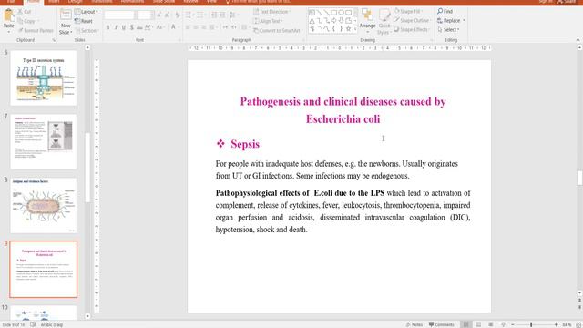This screenshot has width=583, height=328.
Task: Open the Font Color dropdown arrow
Action: pyautogui.click(x=179, y=27)
